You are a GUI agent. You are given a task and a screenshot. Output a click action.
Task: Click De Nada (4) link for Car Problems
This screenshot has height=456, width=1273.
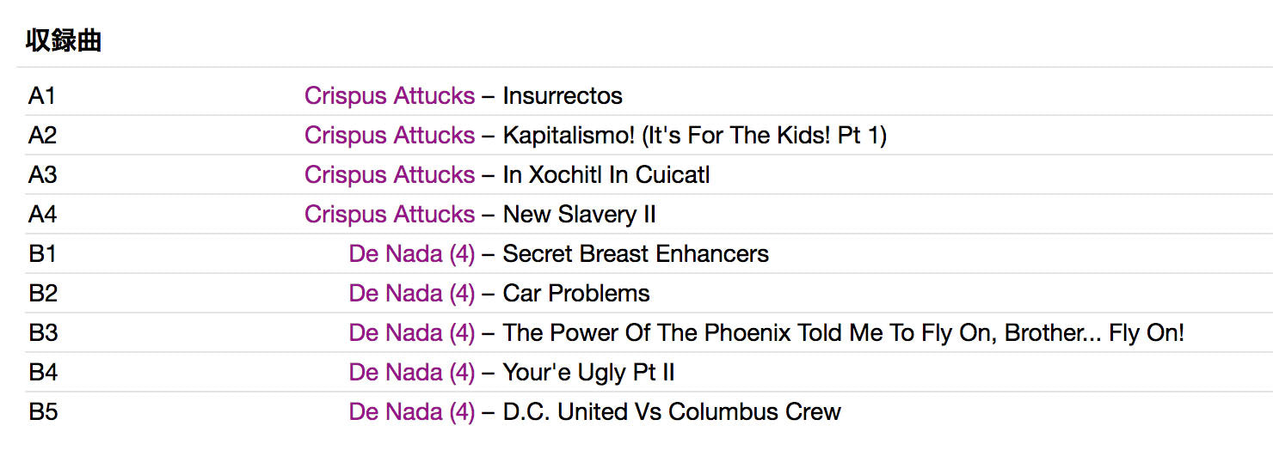pos(411,293)
